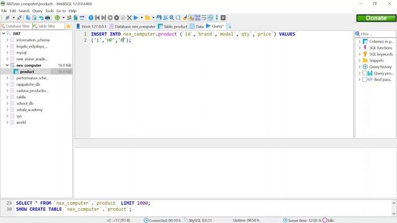Open the dropdown arrow beside the Refresh icon
The height and width of the screenshot is (223, 397).
click(63, 18)
